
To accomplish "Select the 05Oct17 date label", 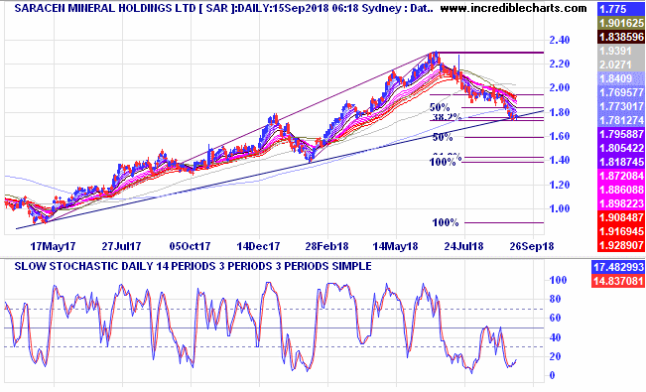I will (x=190, y=246).
